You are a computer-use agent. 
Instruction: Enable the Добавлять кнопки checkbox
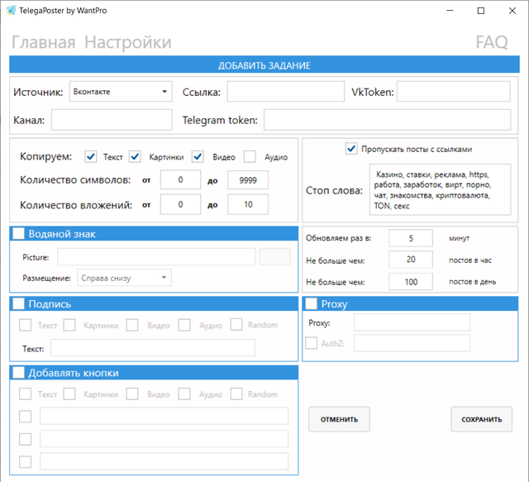18,373
